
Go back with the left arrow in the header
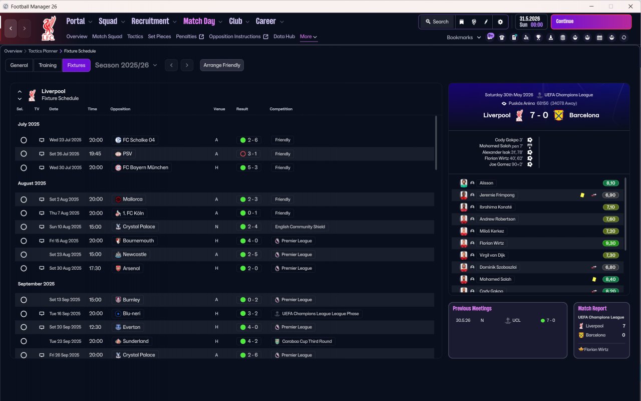point(11,29)
